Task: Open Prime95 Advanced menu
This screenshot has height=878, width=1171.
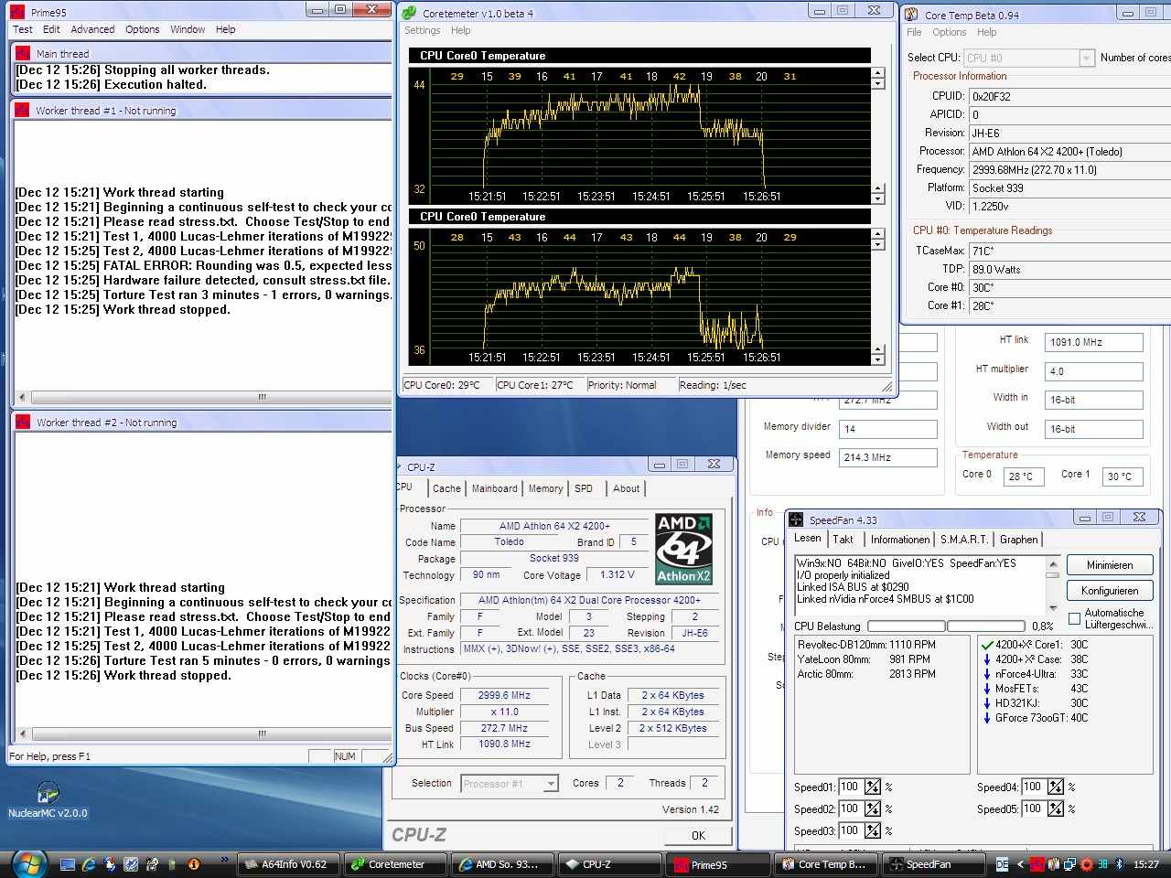Action: click(93, 29)
